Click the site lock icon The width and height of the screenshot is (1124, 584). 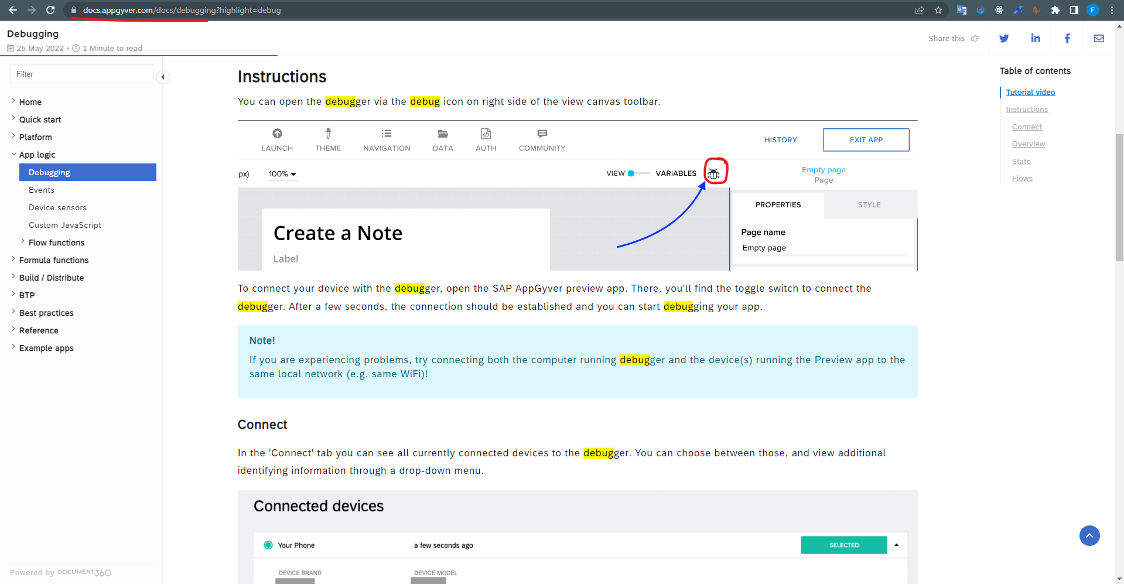[x=74, y=10]
